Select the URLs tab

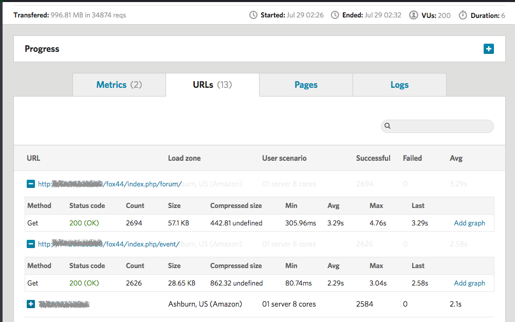click(212, 85)
